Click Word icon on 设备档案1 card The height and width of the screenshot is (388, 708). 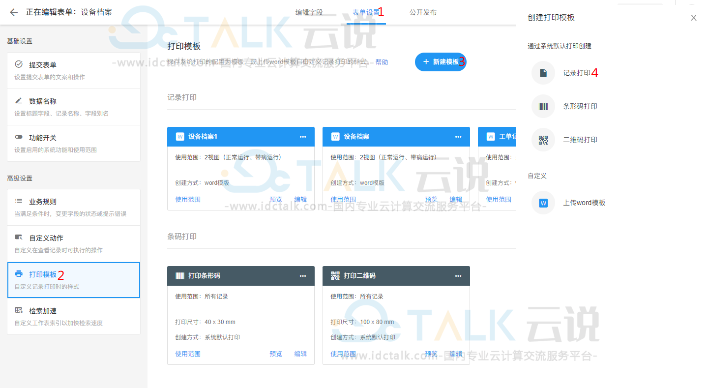click(180, 137)
